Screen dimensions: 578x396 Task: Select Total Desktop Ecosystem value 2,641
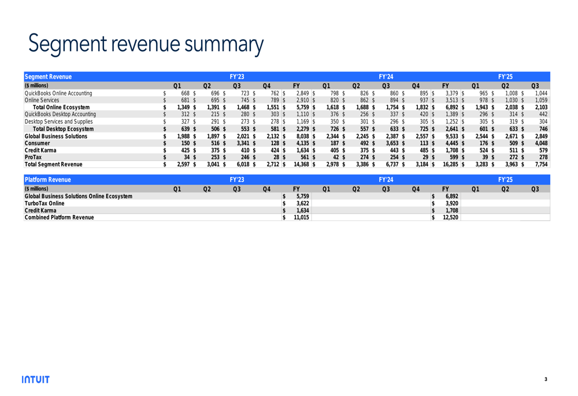point(452,129)
